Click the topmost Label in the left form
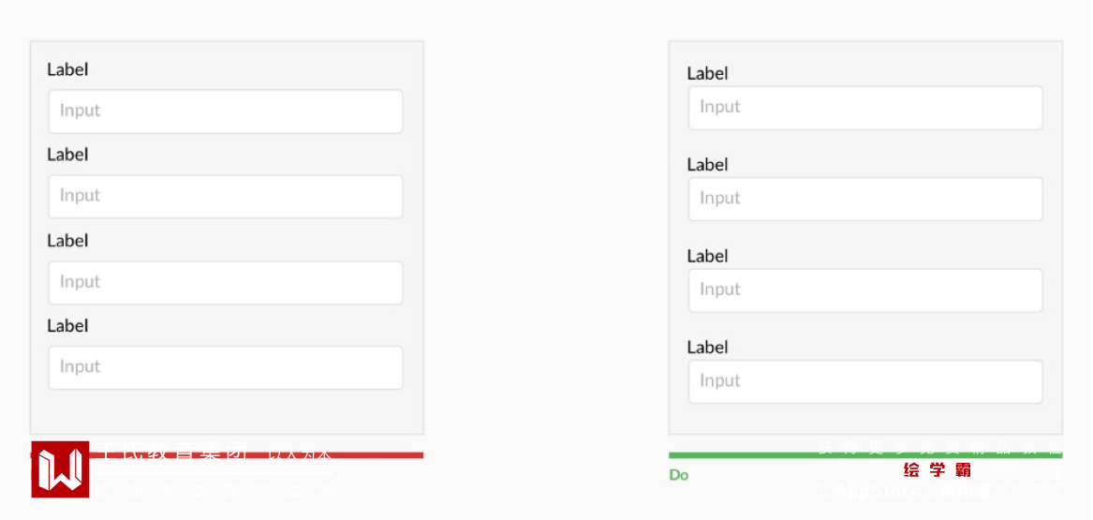This screenshot has width=1093, height=520. coord(67,69)
